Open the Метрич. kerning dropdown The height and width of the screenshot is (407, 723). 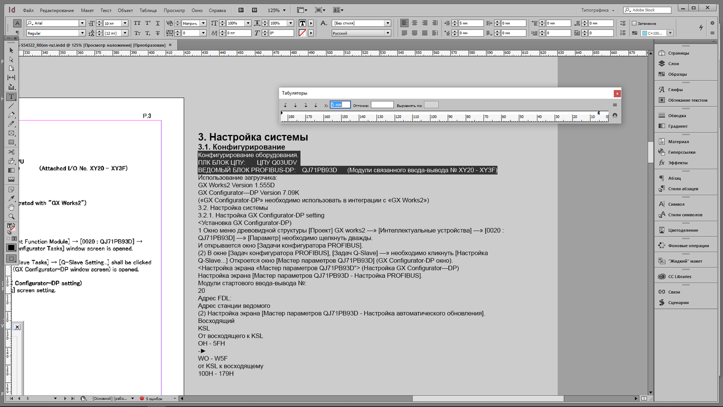coord(203,23)
